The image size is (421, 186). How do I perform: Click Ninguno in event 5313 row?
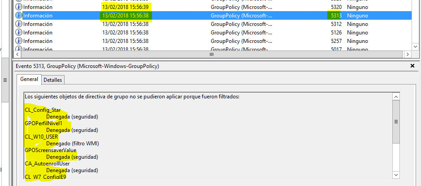[357, 16]
